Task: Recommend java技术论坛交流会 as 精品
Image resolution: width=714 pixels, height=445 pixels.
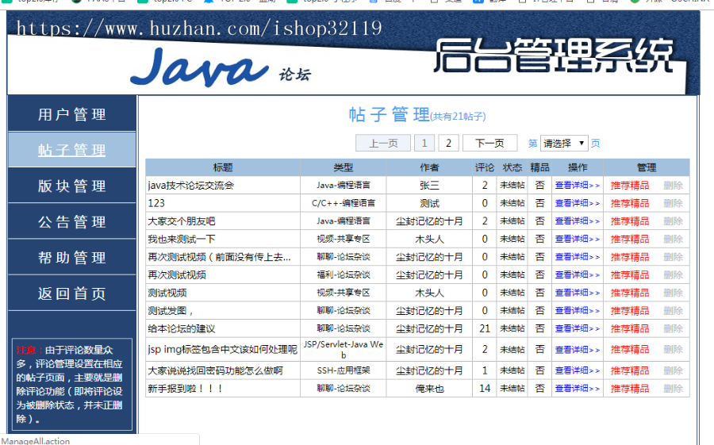Action: coord(630,186)
